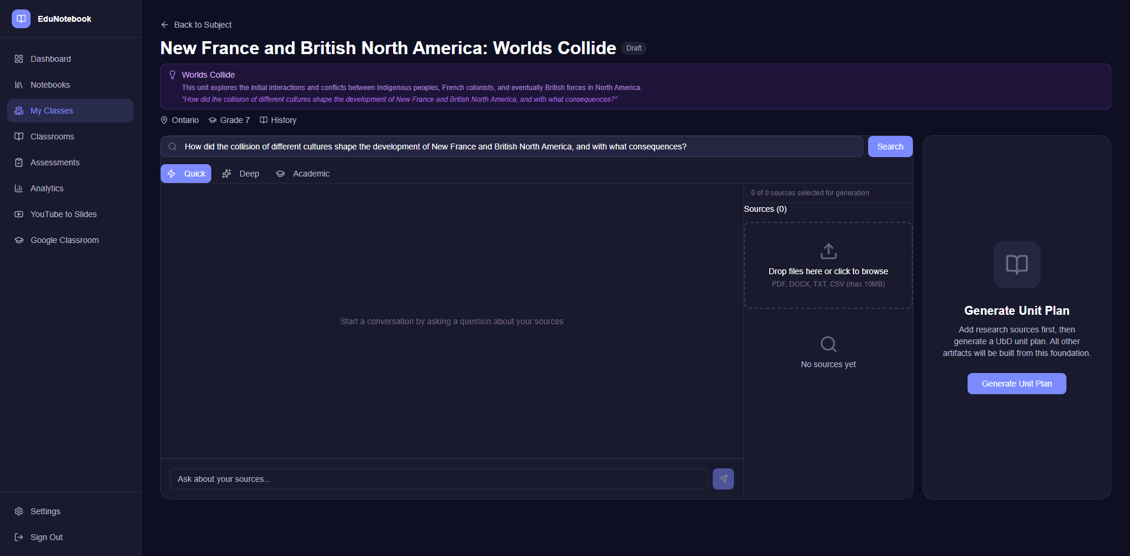1130x556 pixels.
Task: Click the History label chip
Action: tap(278, 120)
